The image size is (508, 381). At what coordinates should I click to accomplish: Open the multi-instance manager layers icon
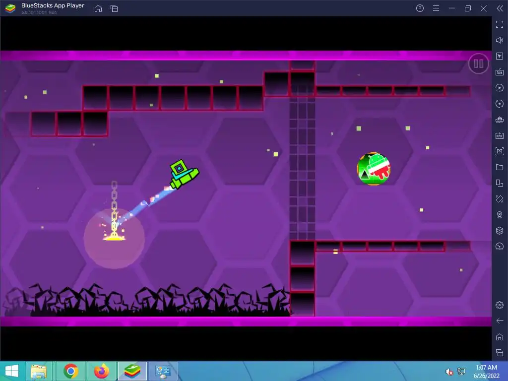click(500, 231)
